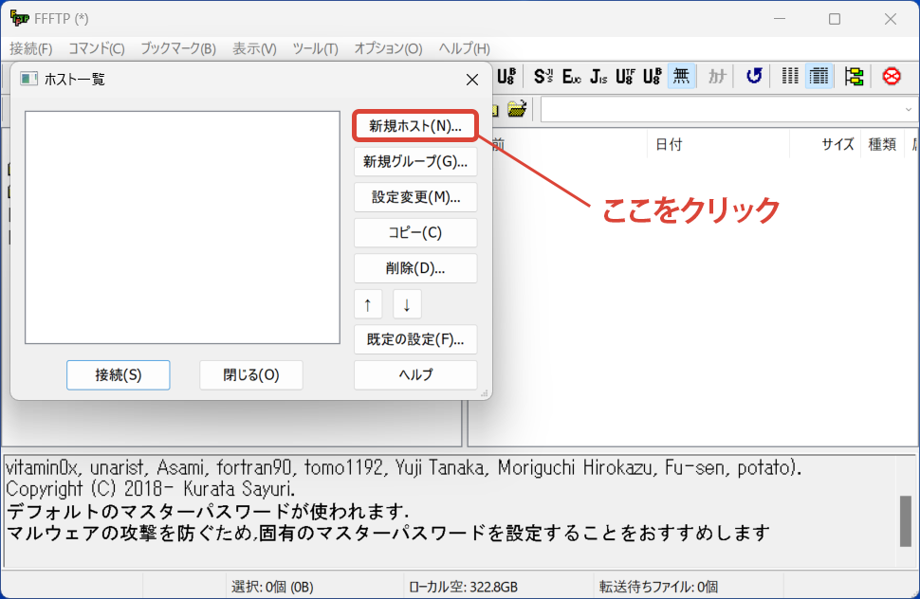Move host up with the ↑ button
The width and height of the screenshot is (920, 599).
368,304
